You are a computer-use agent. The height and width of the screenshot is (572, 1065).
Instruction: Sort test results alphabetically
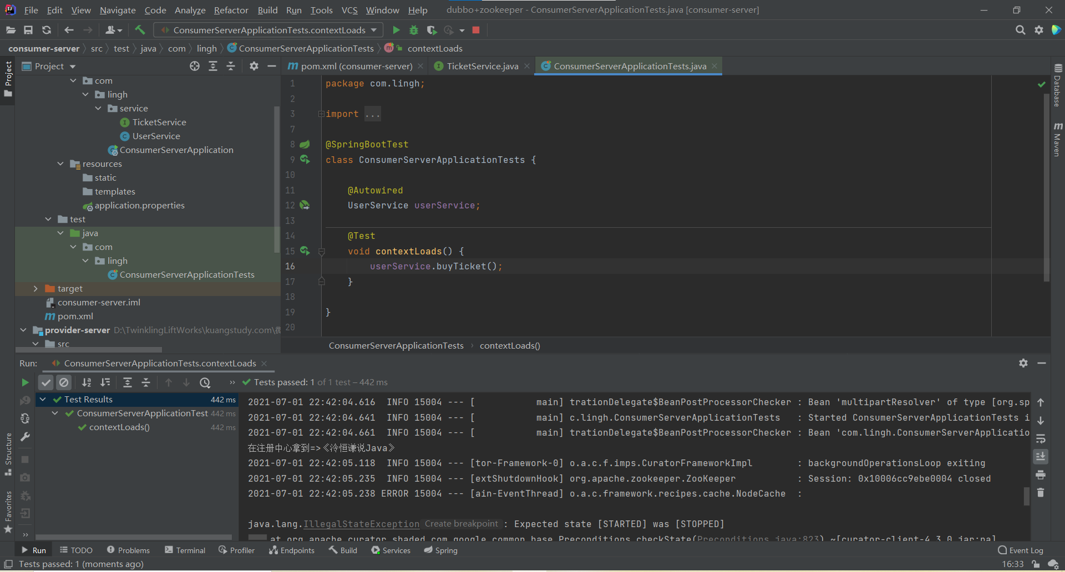tap(87, 382)
